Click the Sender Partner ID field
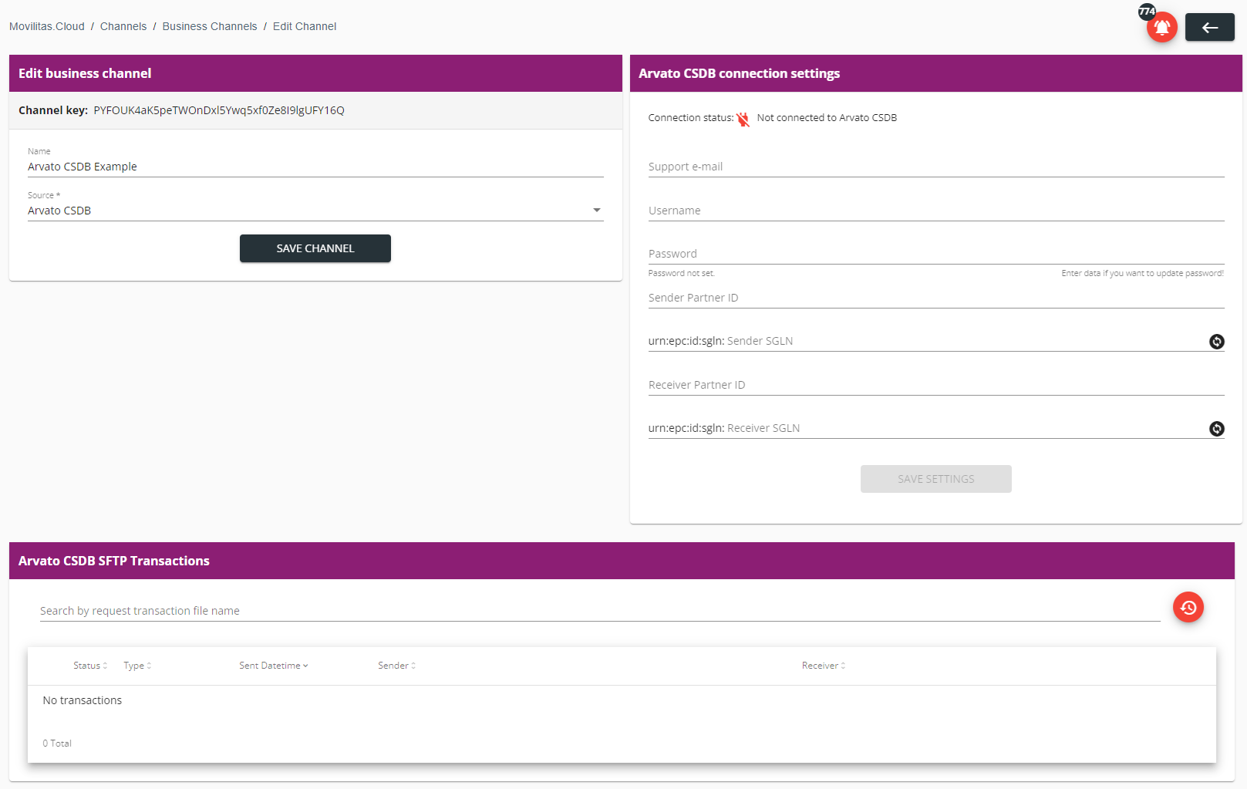Screen dimensions: 1247x789 pyautogui.click(x=936, y=298)
